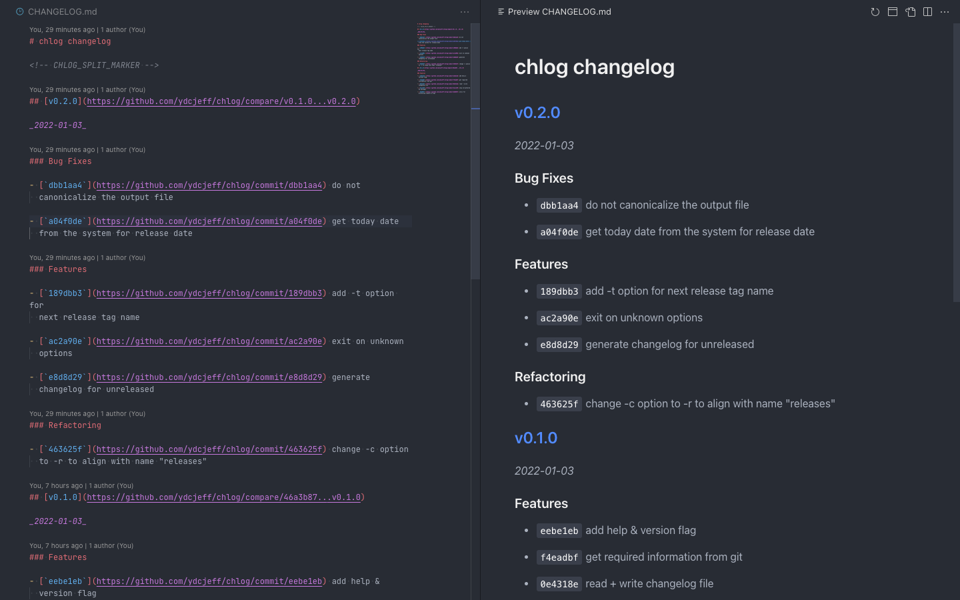The image size is (960, 600).
Task: Click '### Bug Fixes' line in source editor
Action: click(x=61, y=161)
